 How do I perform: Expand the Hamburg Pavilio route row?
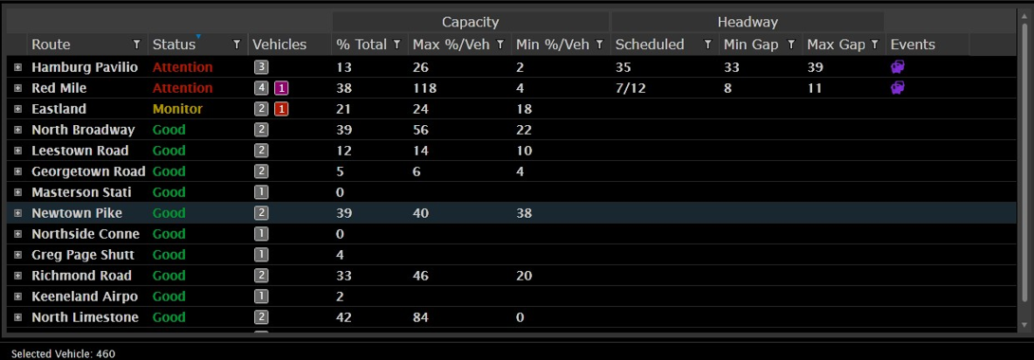18,67
